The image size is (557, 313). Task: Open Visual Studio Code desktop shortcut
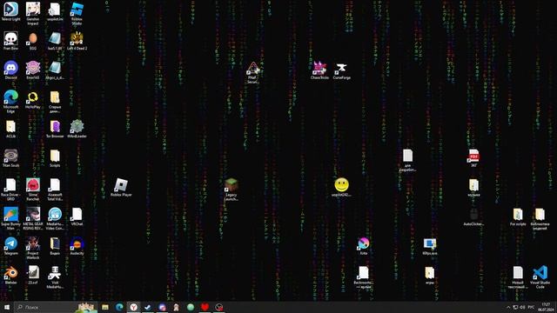tap(540, 276)
